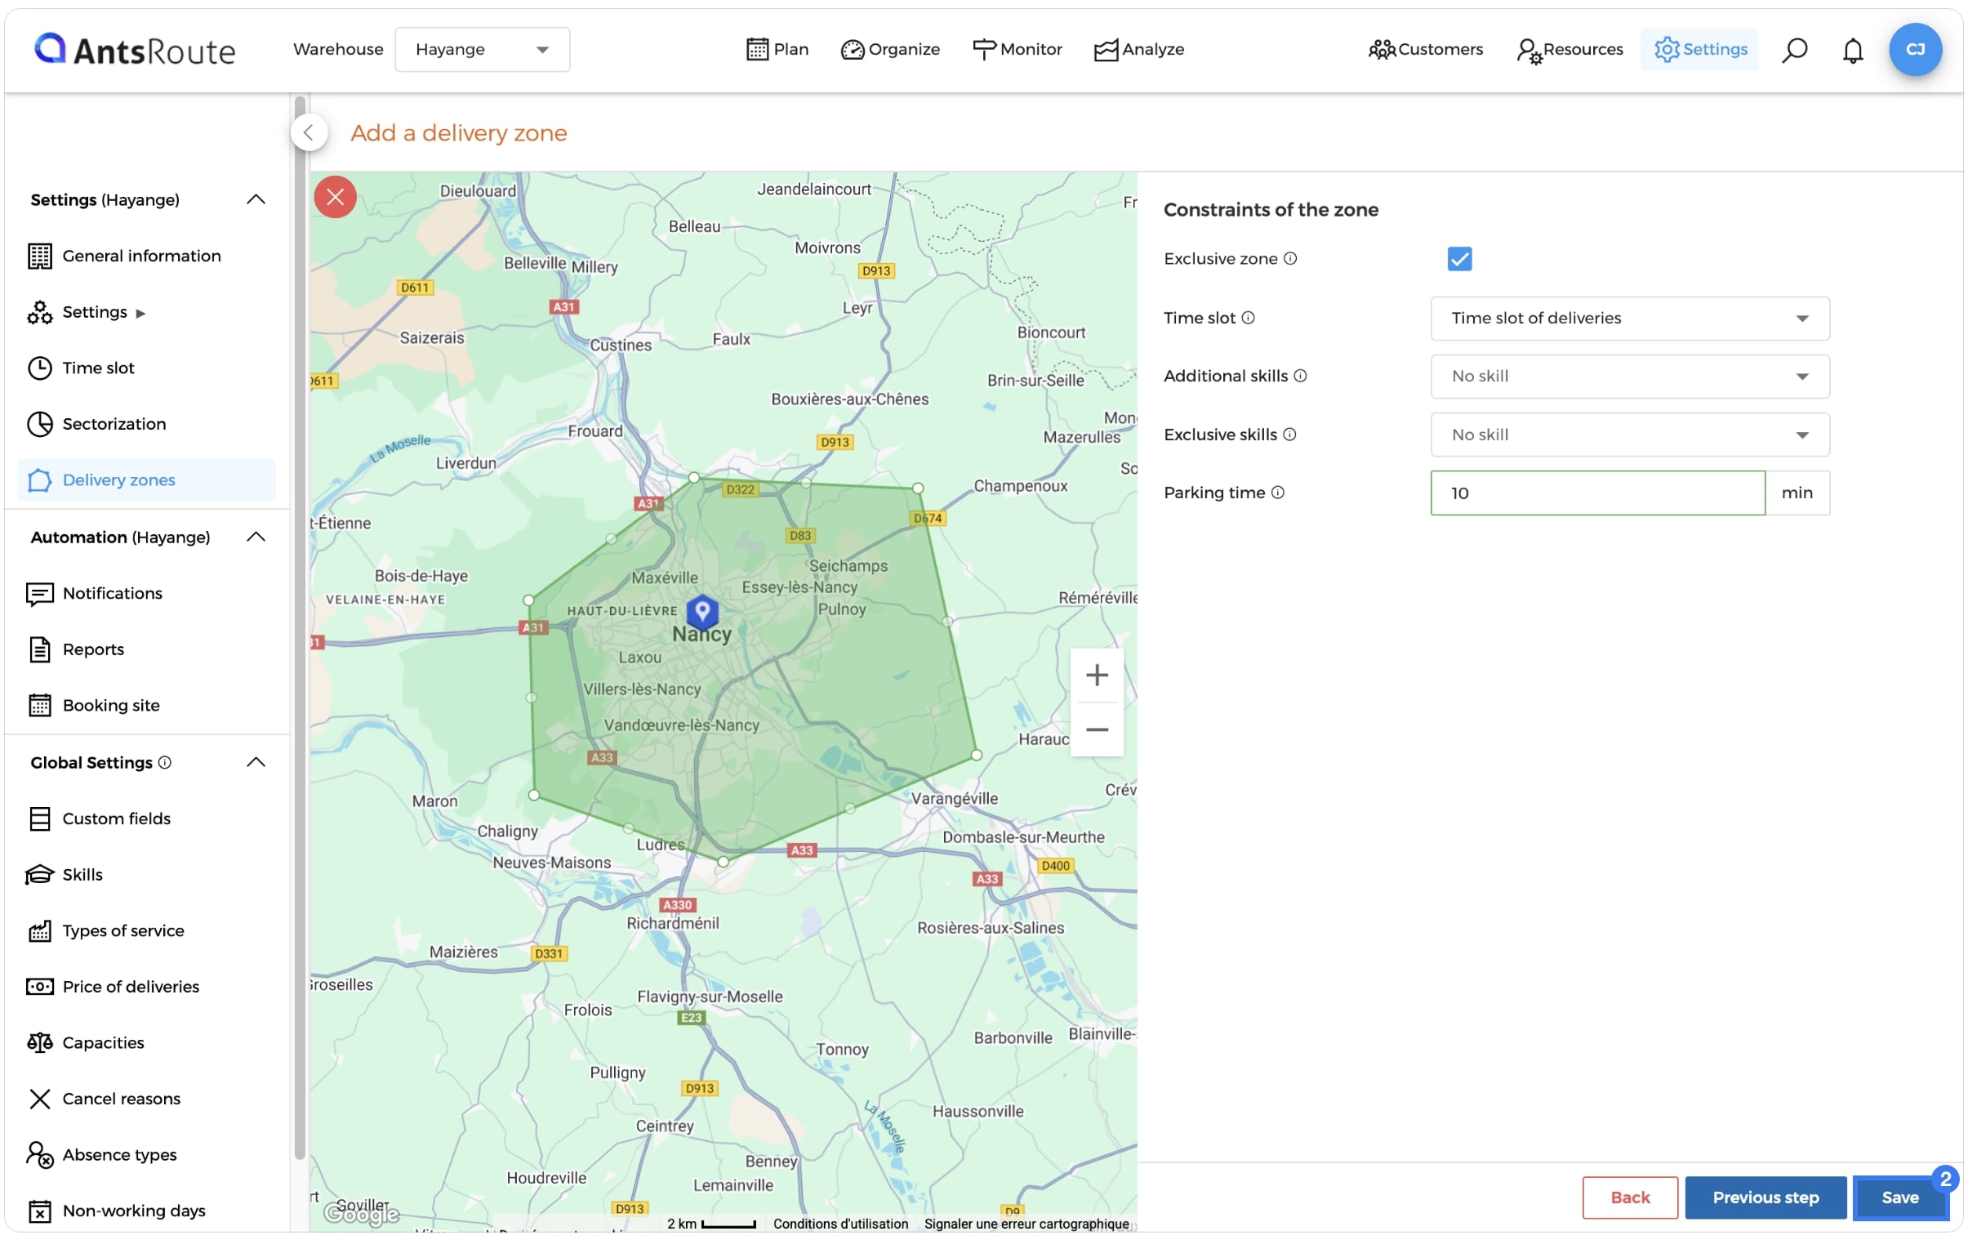The width and height of the screenshot is (1968, 1240).
Task: Go to the Organize menu
Action: tap(890, 49)
